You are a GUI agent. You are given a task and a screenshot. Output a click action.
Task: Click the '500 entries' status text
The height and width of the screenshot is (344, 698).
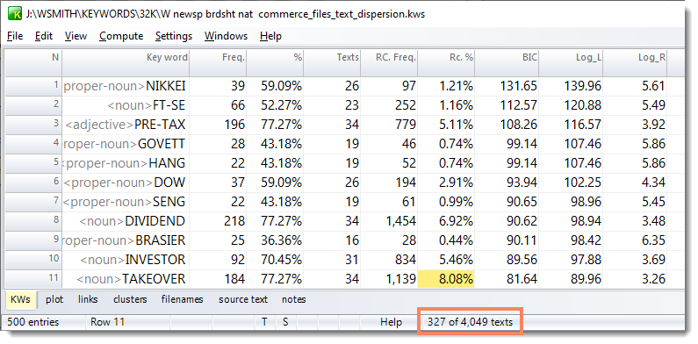pyautogui.click(x=33, y=322)
